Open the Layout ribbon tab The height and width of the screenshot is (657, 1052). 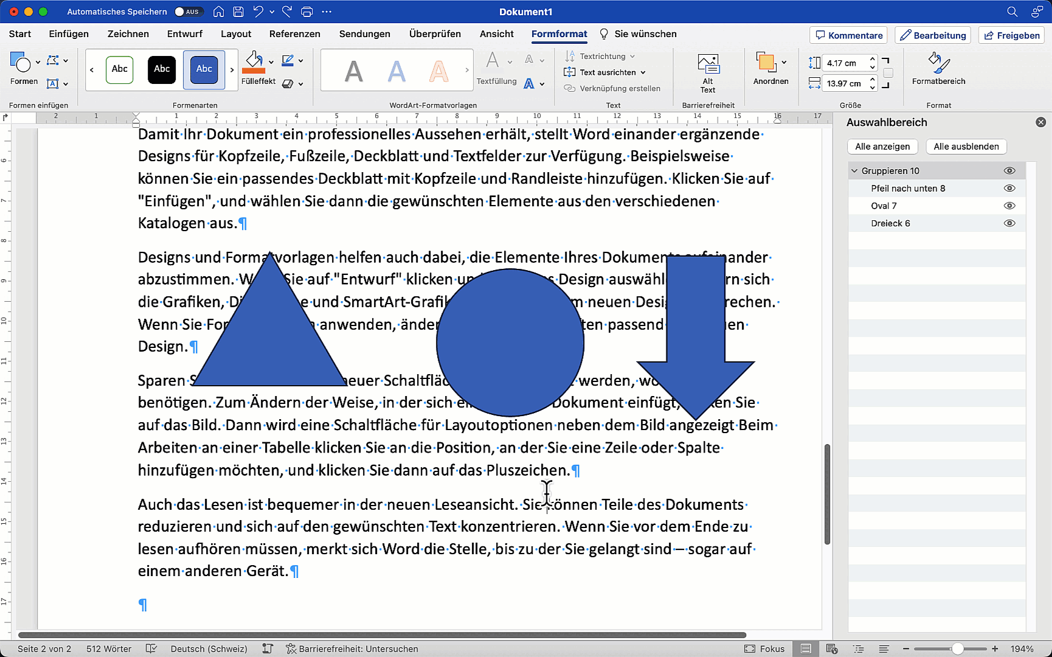tap(236, 34)
